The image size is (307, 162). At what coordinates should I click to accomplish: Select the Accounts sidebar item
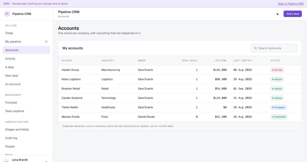(x=26, y=50)
